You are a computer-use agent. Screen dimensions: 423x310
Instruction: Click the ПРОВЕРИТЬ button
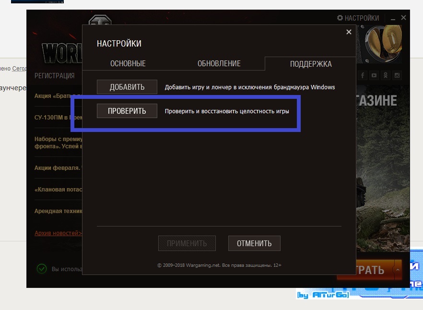(x=127, y=111)
